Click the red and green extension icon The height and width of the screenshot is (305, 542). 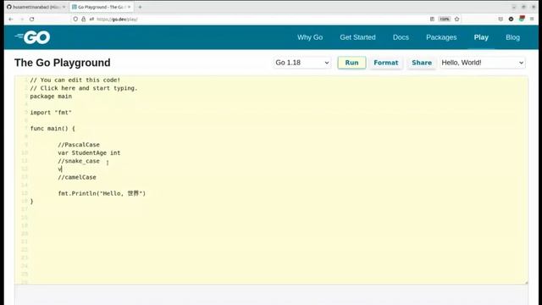pyautogui.click(x=522, y=19)
